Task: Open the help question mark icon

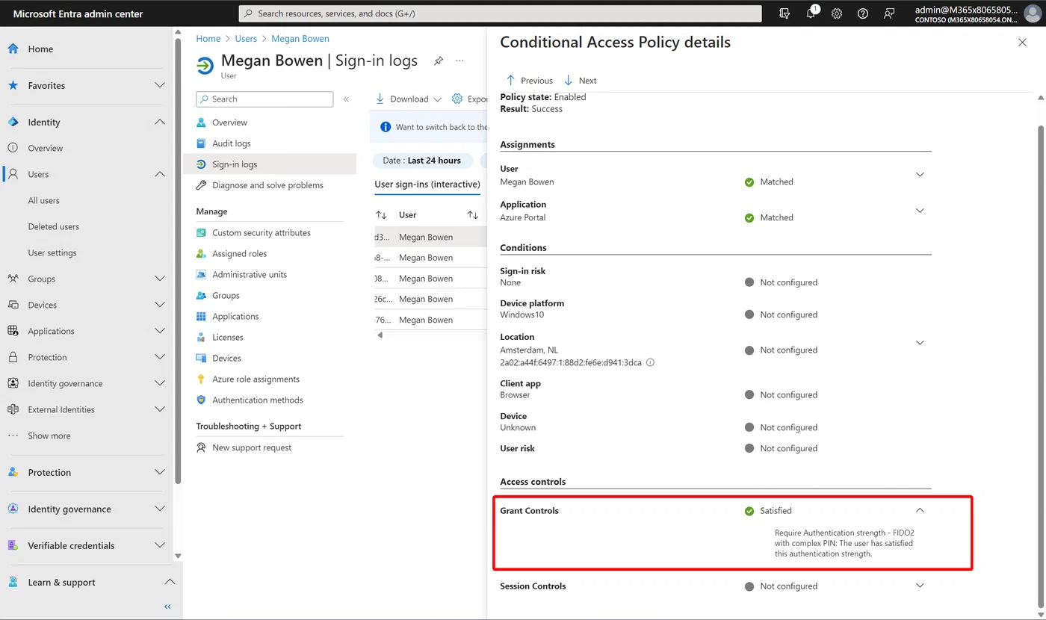Action: (863, 13)
